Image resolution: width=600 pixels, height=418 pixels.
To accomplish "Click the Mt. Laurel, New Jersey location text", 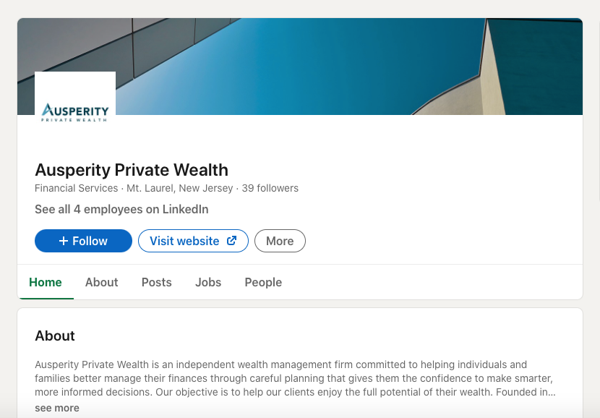I will coord(180,188).
